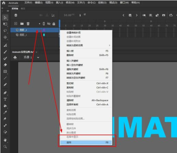This screenshot has height=153, width=177.
Task: Select the Selection arrow tool
Action: pos(5,18)
